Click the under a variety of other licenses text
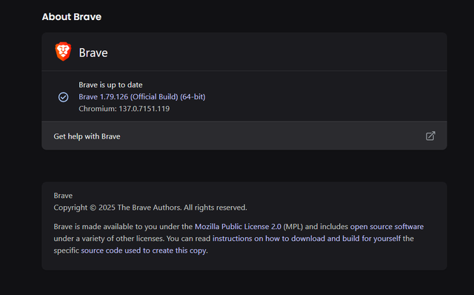Viewport: 474px width, 295px height. [109, 239]
